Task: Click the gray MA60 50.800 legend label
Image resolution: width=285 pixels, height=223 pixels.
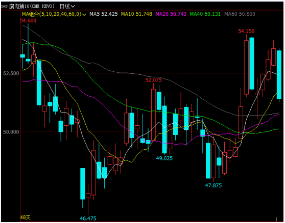Action: 240,14
